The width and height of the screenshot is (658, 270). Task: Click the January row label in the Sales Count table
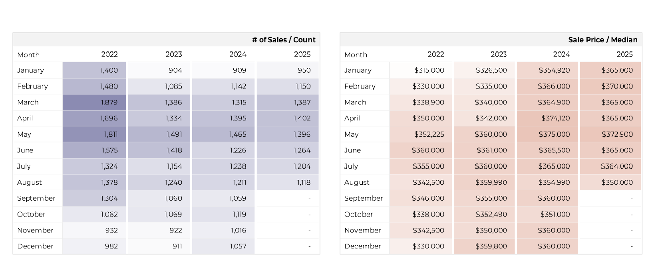[30, 70]
